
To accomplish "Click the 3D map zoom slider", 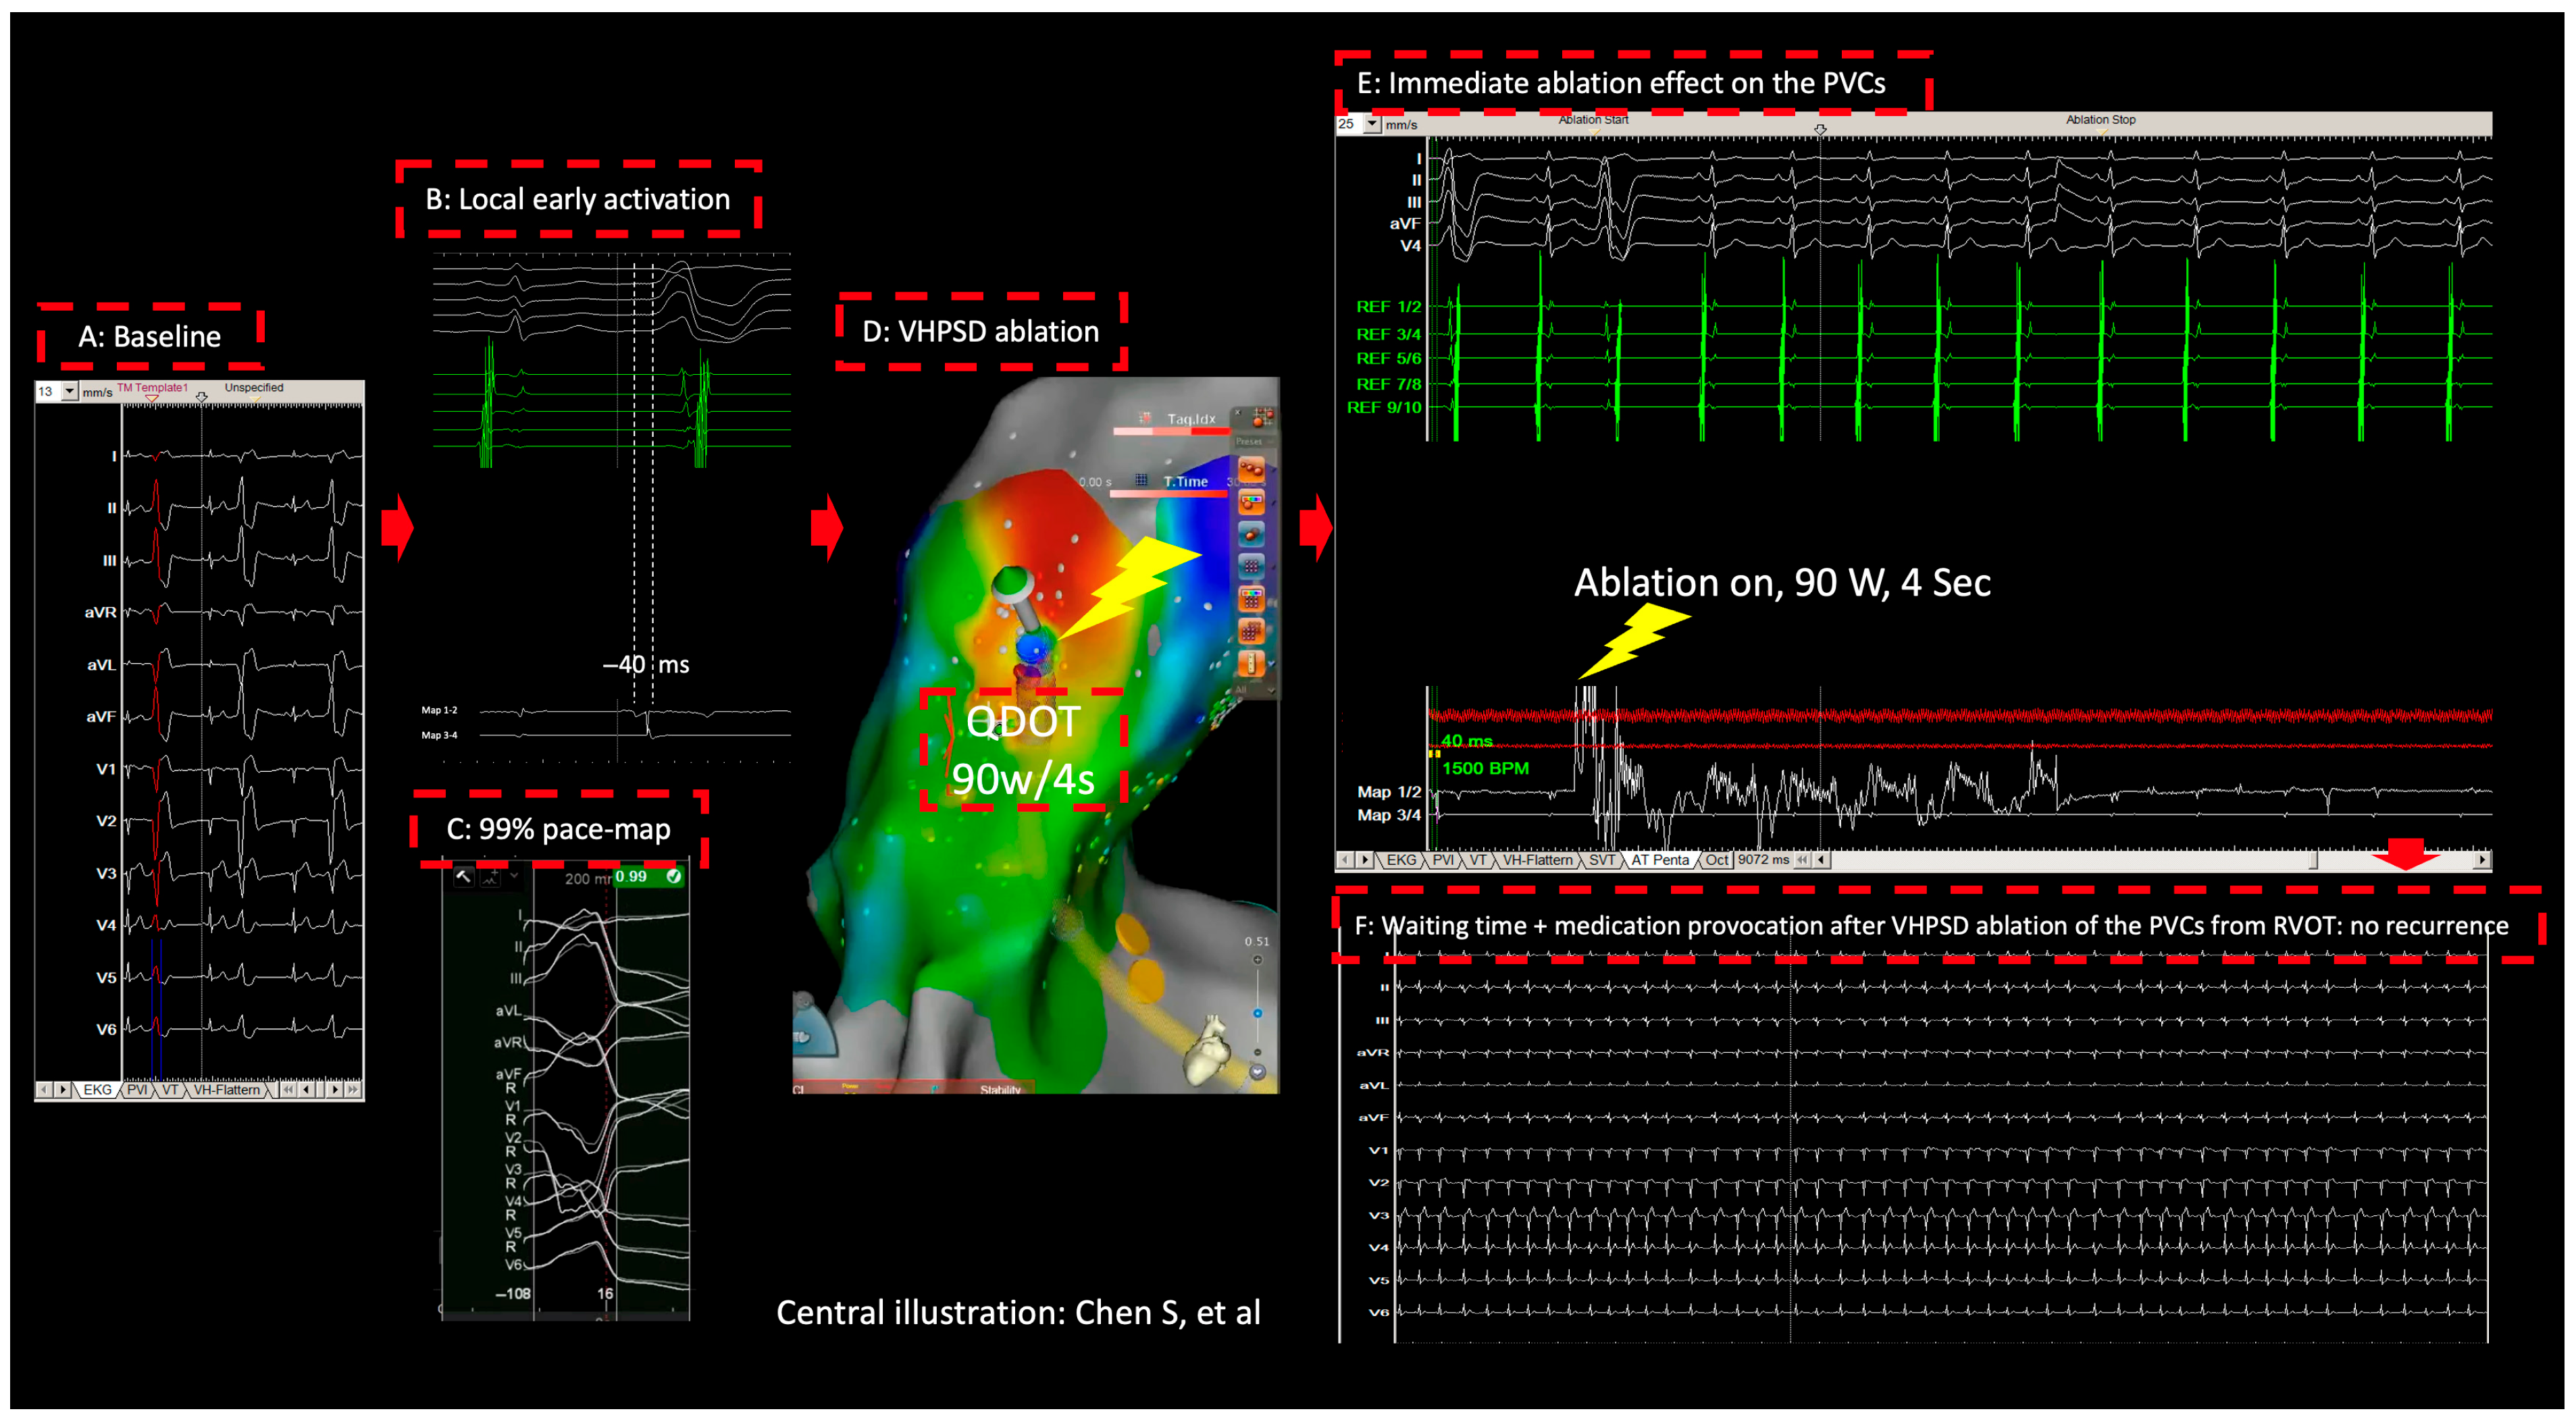I will point(1257,1013).
